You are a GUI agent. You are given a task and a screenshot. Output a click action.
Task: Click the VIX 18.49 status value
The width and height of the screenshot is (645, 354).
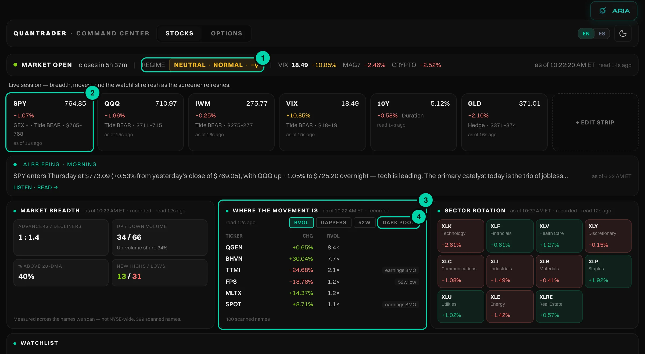click(300, 65)
